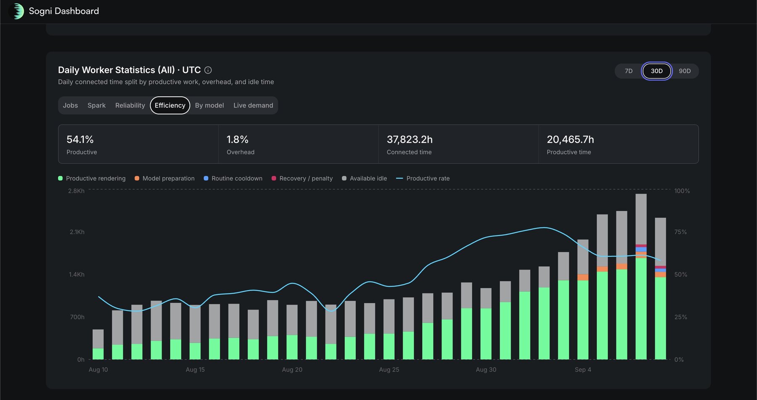Screen dimensions: 757x400
Task: Select the Efficiency tab
Action: click(x=170, y=106)
